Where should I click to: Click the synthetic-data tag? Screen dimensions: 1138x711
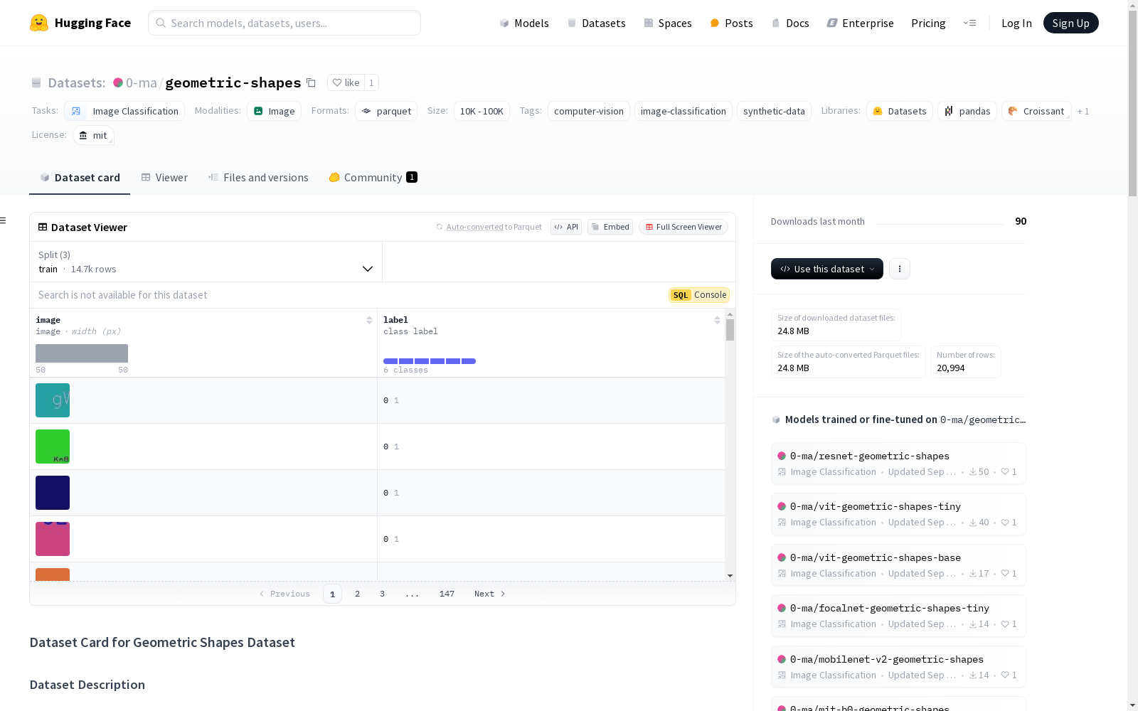[774, 111]
